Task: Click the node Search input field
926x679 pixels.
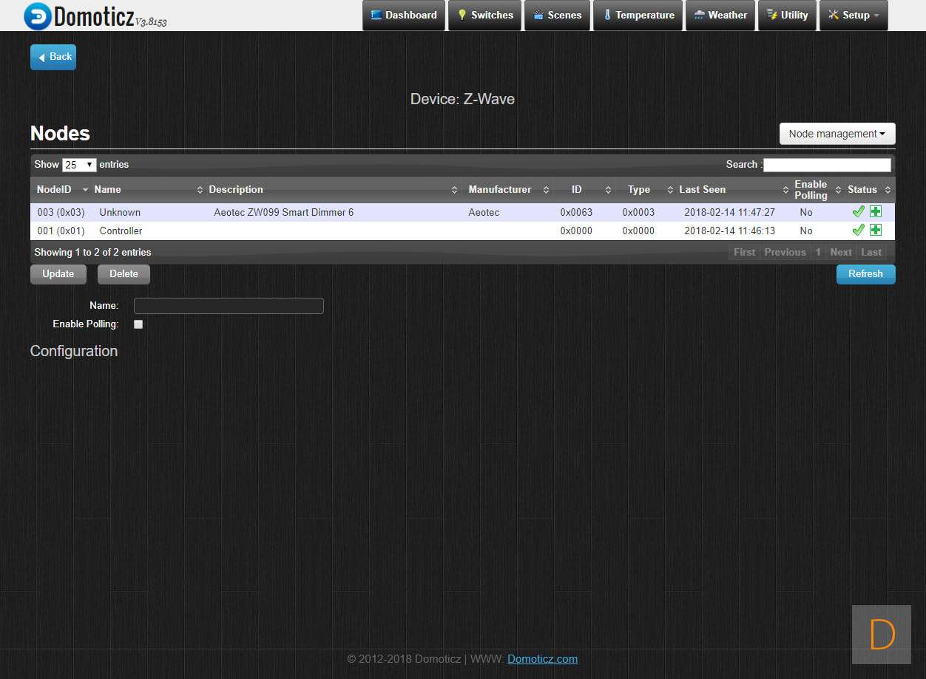Action: [826, 165]
